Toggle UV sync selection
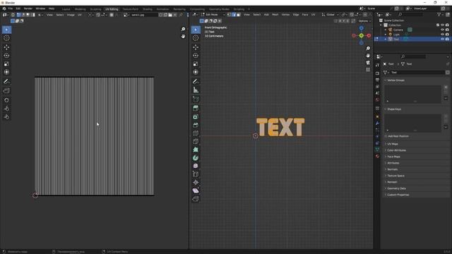The width and height of the screenshot is (452, 254). pos(13,15)
